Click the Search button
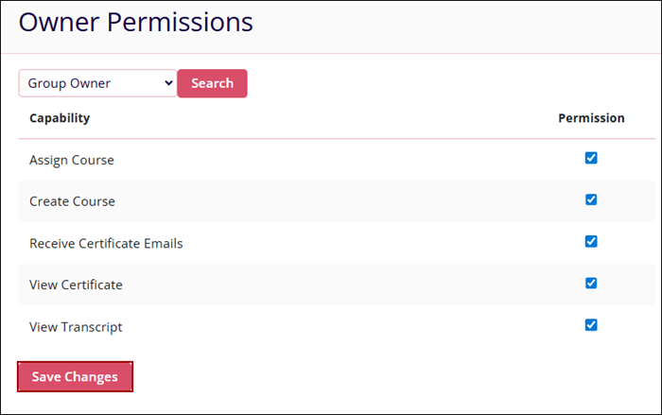 [212, 83]
